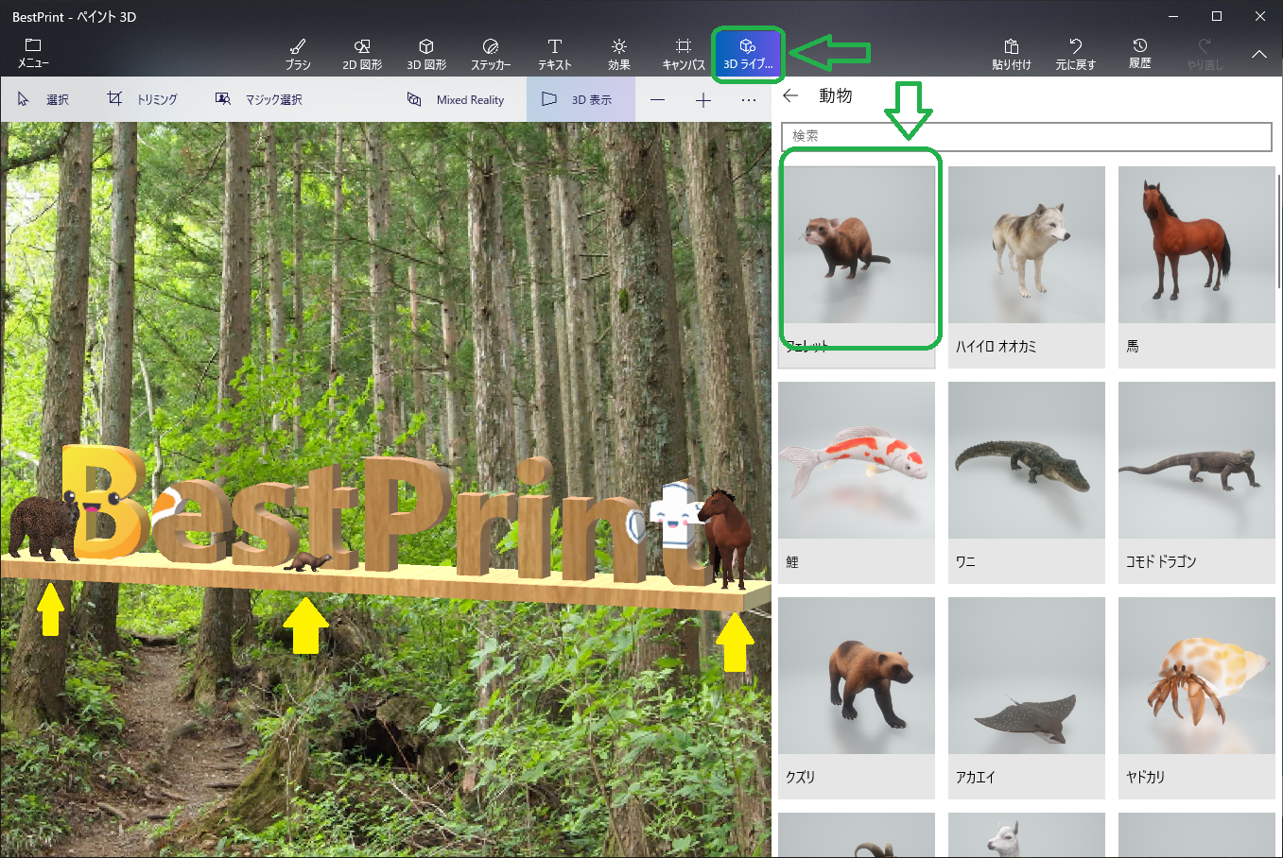The height and width of the screenshot is (858, 1283).
Task: Open the ステッカー stickers tab
Action: click(x=491, y=54)
